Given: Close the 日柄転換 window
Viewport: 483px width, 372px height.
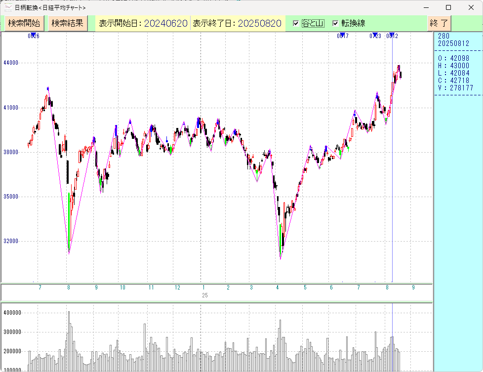Looking at the screenshot, I should click(x=471, y=7).
